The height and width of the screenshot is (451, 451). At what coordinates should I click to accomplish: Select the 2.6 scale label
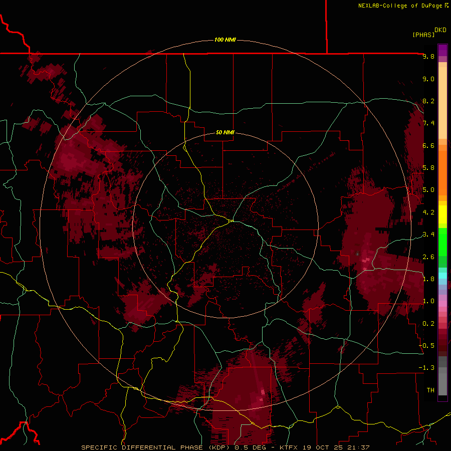click(x=428, y=257)
